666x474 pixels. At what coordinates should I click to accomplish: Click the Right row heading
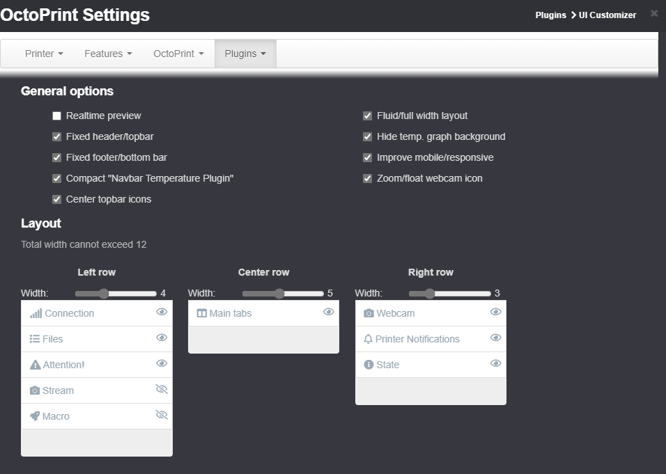(x=431, y=272)
